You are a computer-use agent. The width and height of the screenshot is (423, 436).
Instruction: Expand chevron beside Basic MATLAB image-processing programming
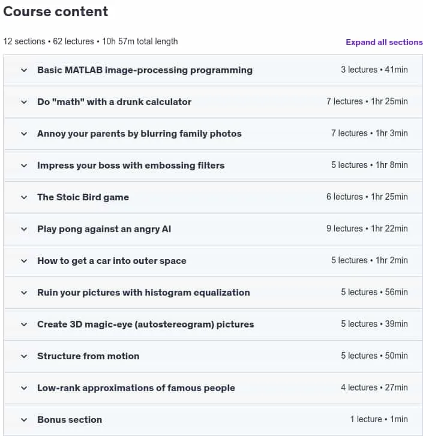tap(24, 70)
